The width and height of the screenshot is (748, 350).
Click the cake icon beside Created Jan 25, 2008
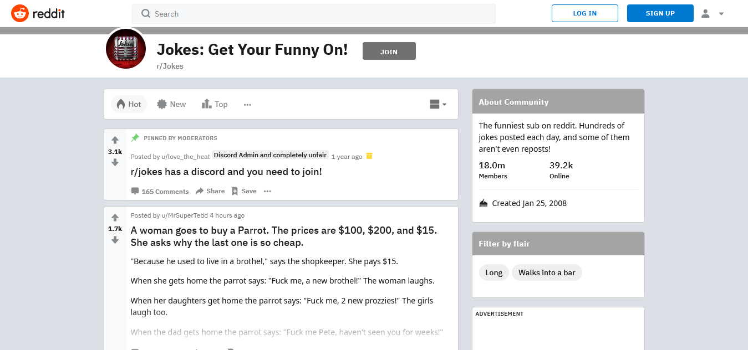coord(483,203)
